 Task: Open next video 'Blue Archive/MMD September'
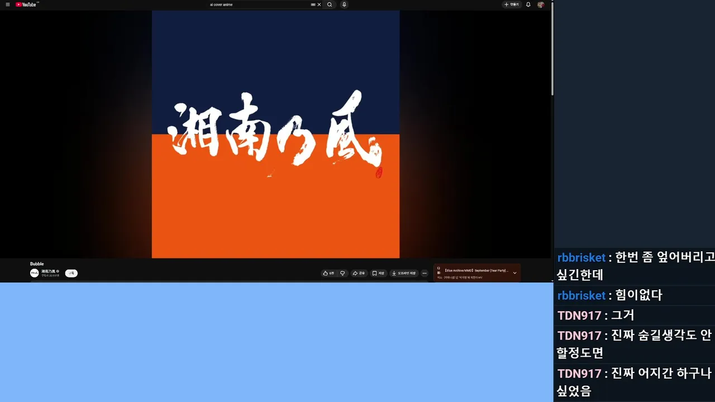[x=476, y=270]
